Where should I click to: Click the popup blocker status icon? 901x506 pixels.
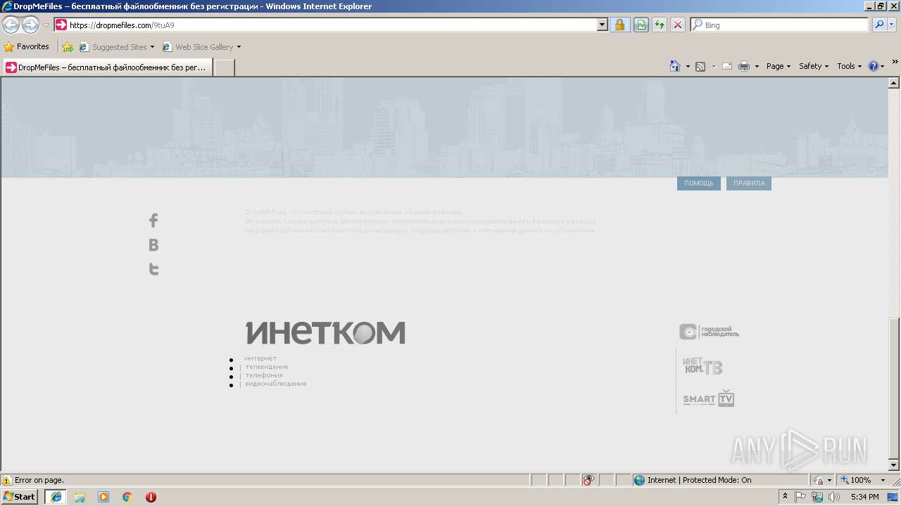click(x=588, y=480)
